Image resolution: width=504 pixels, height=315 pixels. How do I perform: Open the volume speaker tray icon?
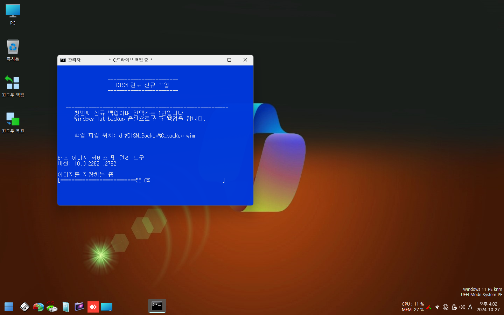pos(462,307)
